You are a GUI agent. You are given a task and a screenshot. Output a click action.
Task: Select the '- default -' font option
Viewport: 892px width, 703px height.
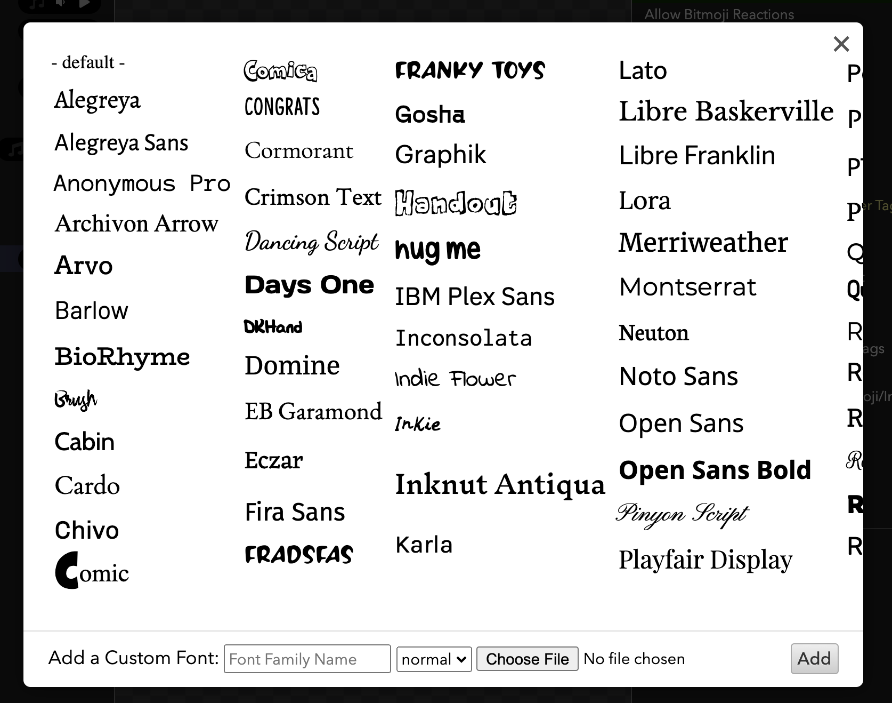(x=88, y=62)
